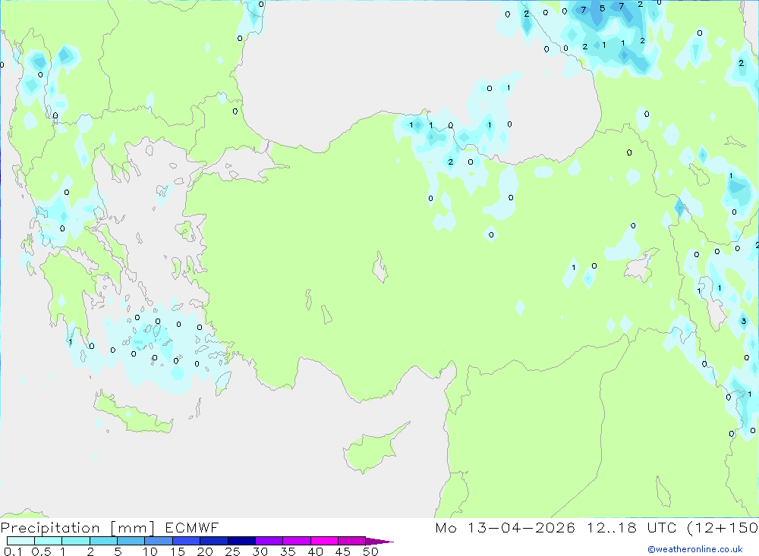Pick the 15–20 mm blue legend swatch

186,541
